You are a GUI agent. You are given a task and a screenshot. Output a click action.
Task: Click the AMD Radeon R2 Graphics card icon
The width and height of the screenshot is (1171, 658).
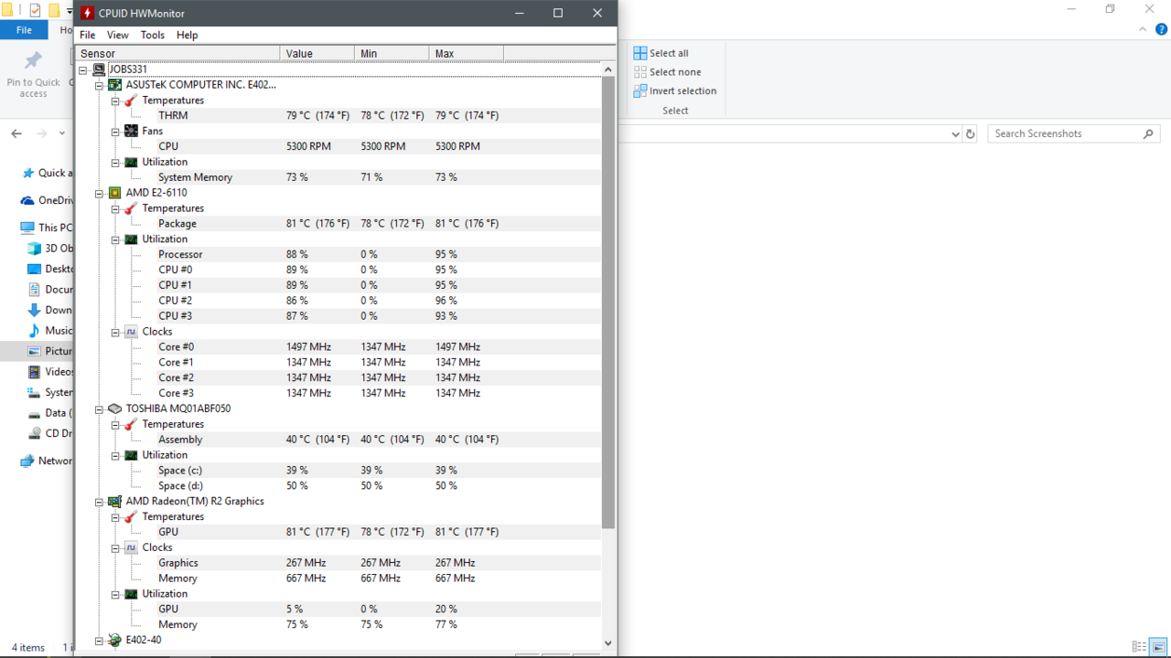(115, 501)
